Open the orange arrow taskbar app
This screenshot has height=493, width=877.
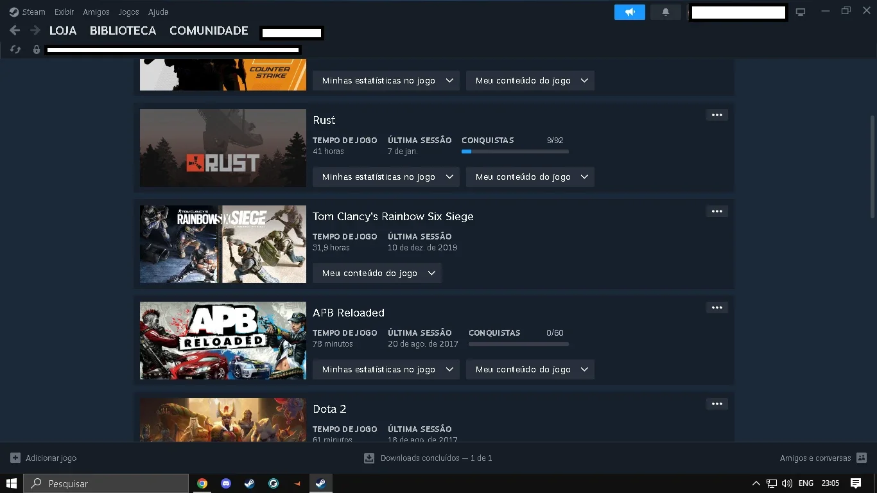point(297,483)
